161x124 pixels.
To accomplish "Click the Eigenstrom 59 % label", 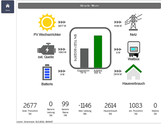I will [x=83, y=72].
